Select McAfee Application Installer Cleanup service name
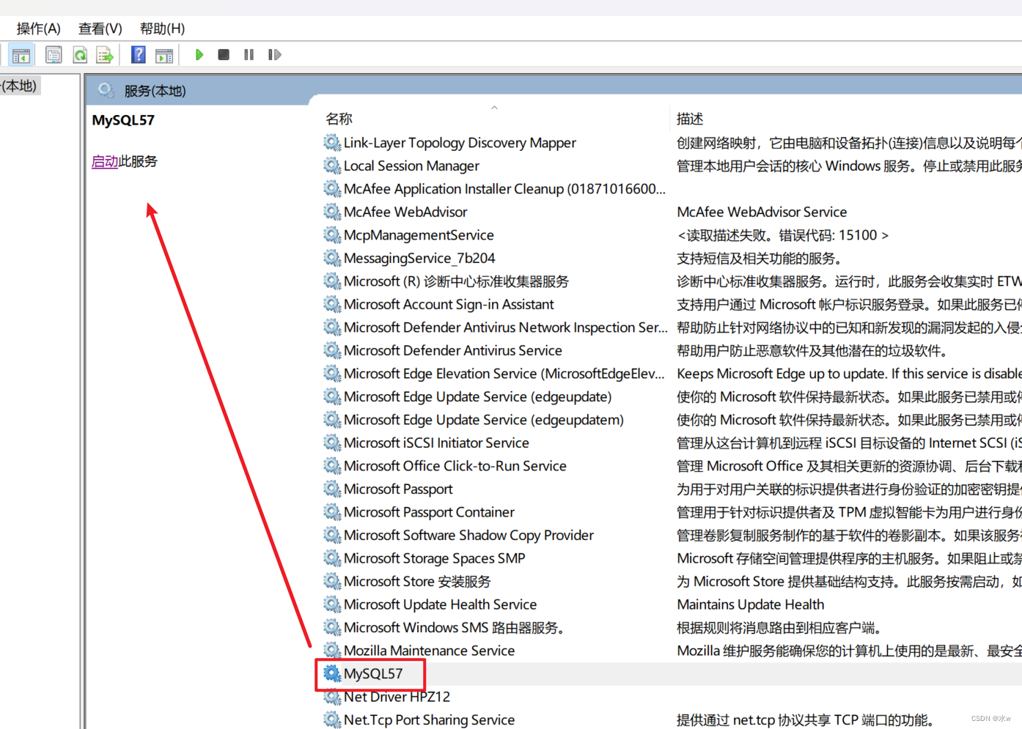Screen dimensions: 1022x729 click(x=504, y=189)
